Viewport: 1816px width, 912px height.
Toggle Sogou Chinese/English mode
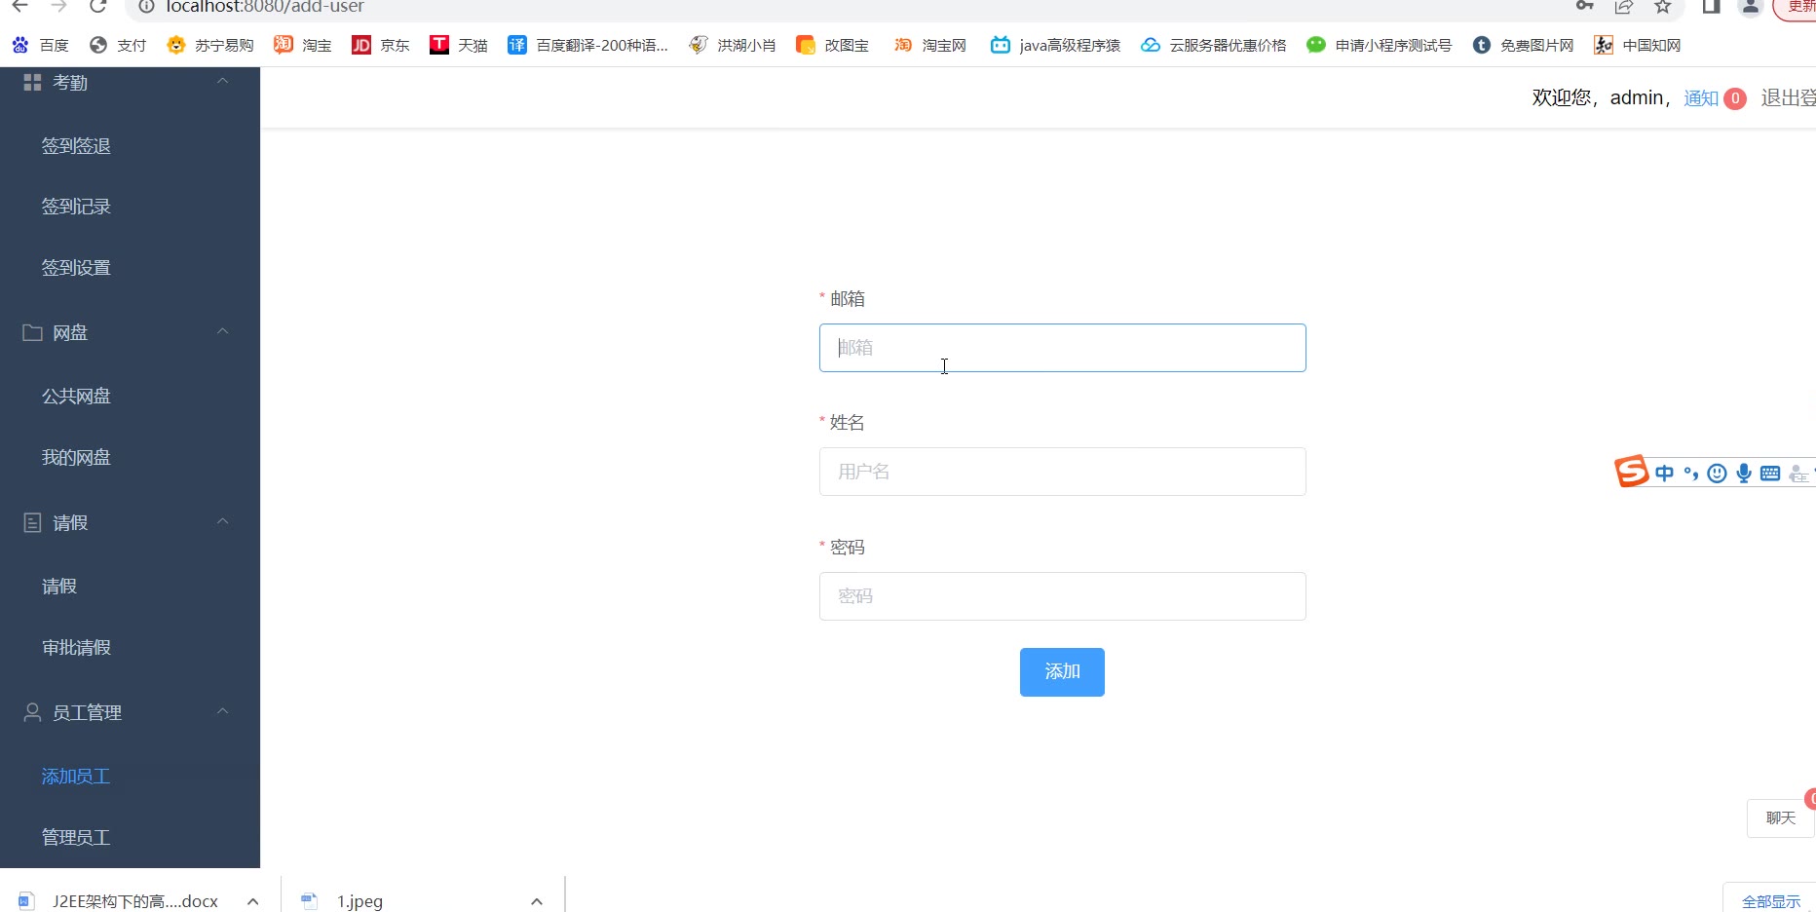1664,474
